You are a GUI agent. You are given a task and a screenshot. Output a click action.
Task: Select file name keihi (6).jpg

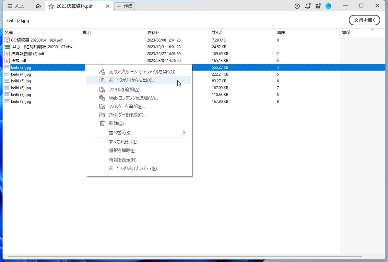tap(21, 88)
